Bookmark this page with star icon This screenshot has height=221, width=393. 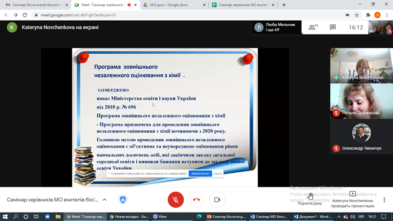[356, 15]
